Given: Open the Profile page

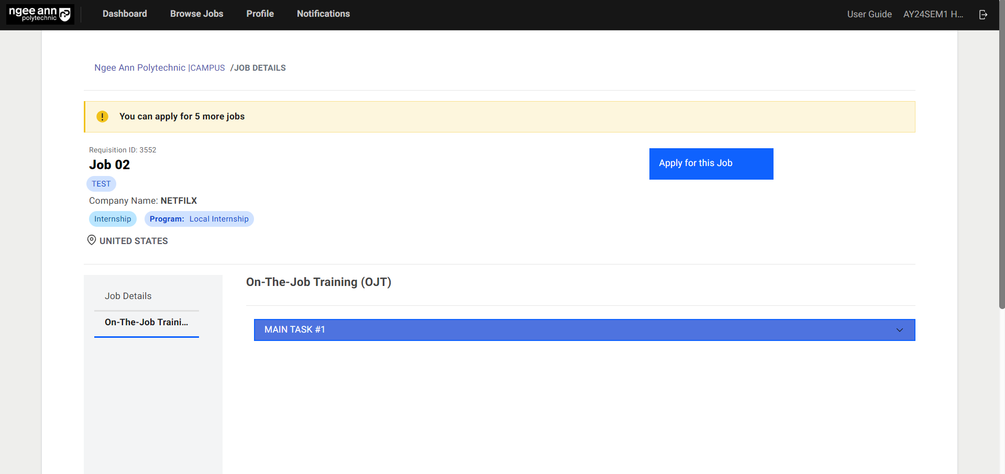Looking at the screenshot, I should tap(260, 14).
